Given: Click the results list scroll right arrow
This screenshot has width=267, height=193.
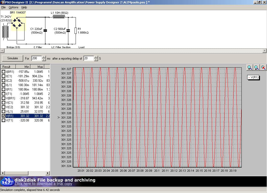Looking at the screenshot, I should pos(48,173).
